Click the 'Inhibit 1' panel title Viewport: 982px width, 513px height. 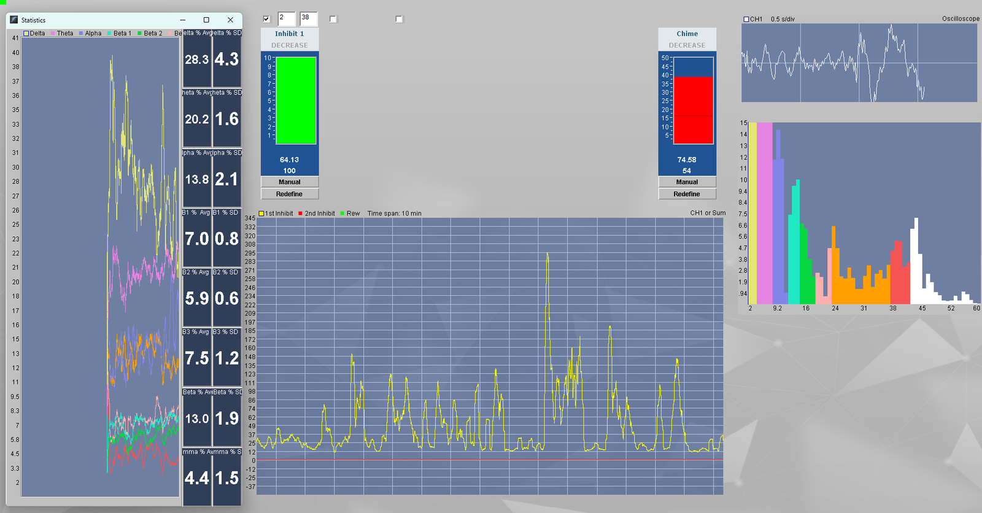290,34
